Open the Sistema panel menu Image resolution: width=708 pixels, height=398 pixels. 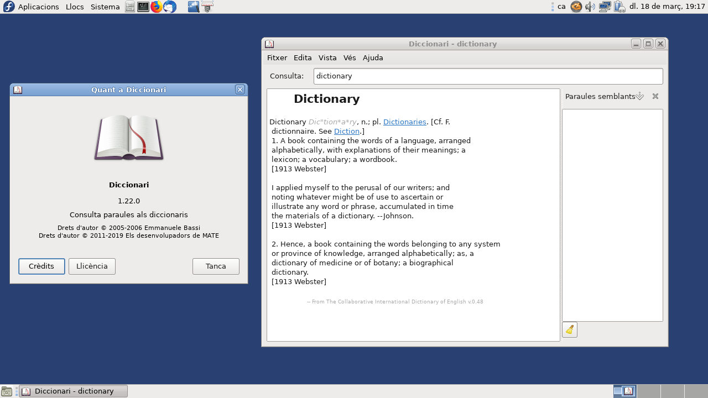pos(105,7)
